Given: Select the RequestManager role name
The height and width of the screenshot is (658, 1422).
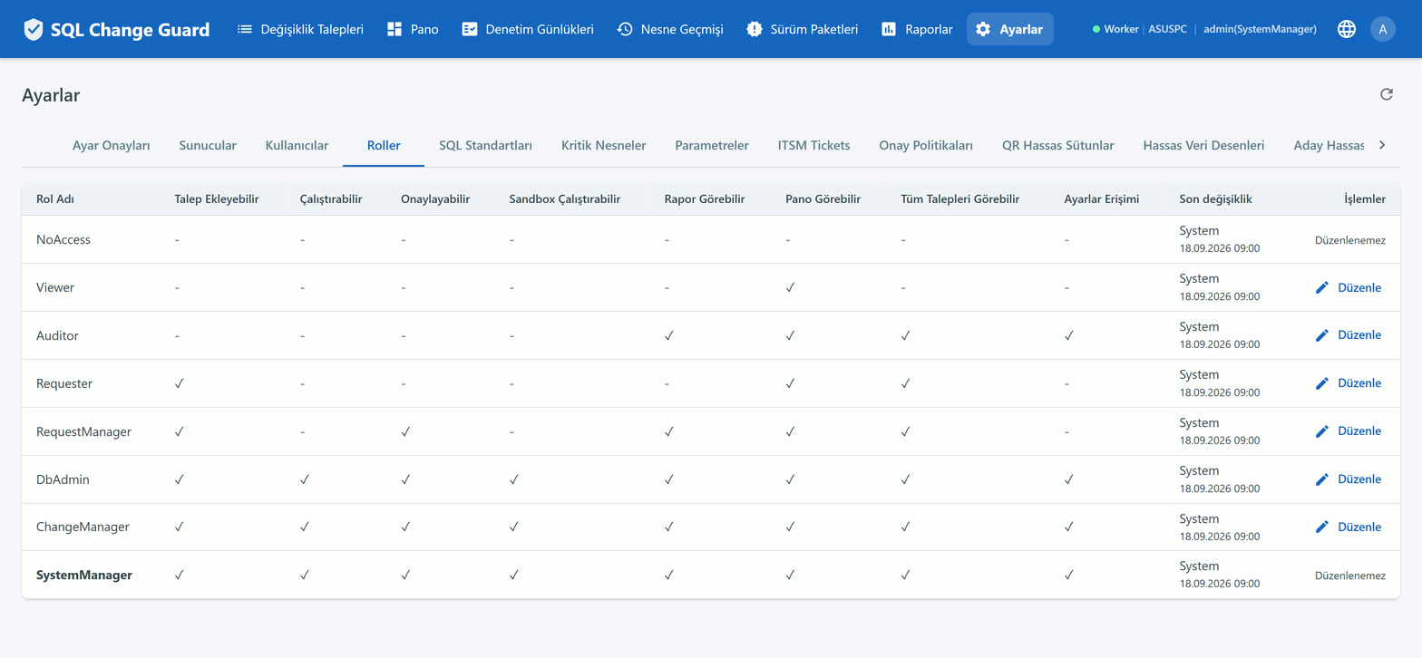Looking at the screenshot, I should pyautogui.click(x=83, y=431).
